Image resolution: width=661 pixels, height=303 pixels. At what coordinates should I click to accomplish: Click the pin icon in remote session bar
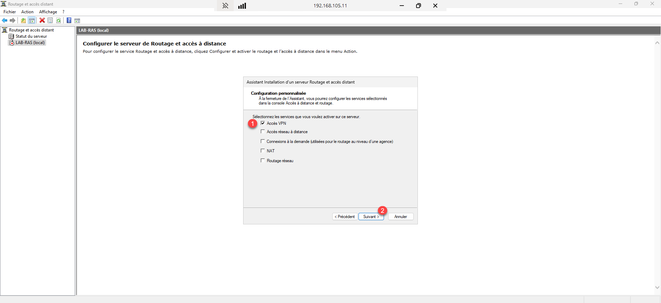pos(225,6)
